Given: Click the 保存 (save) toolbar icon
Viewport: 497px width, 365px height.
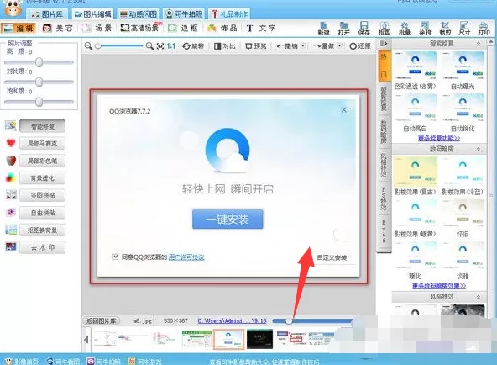Looking at the screenshot, I should 364,29.
